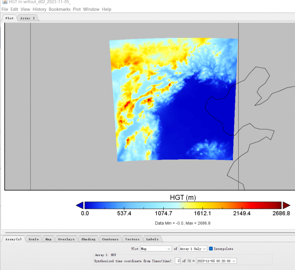Click the time step index field
The image size is (295, 270).
coord(178,261)
